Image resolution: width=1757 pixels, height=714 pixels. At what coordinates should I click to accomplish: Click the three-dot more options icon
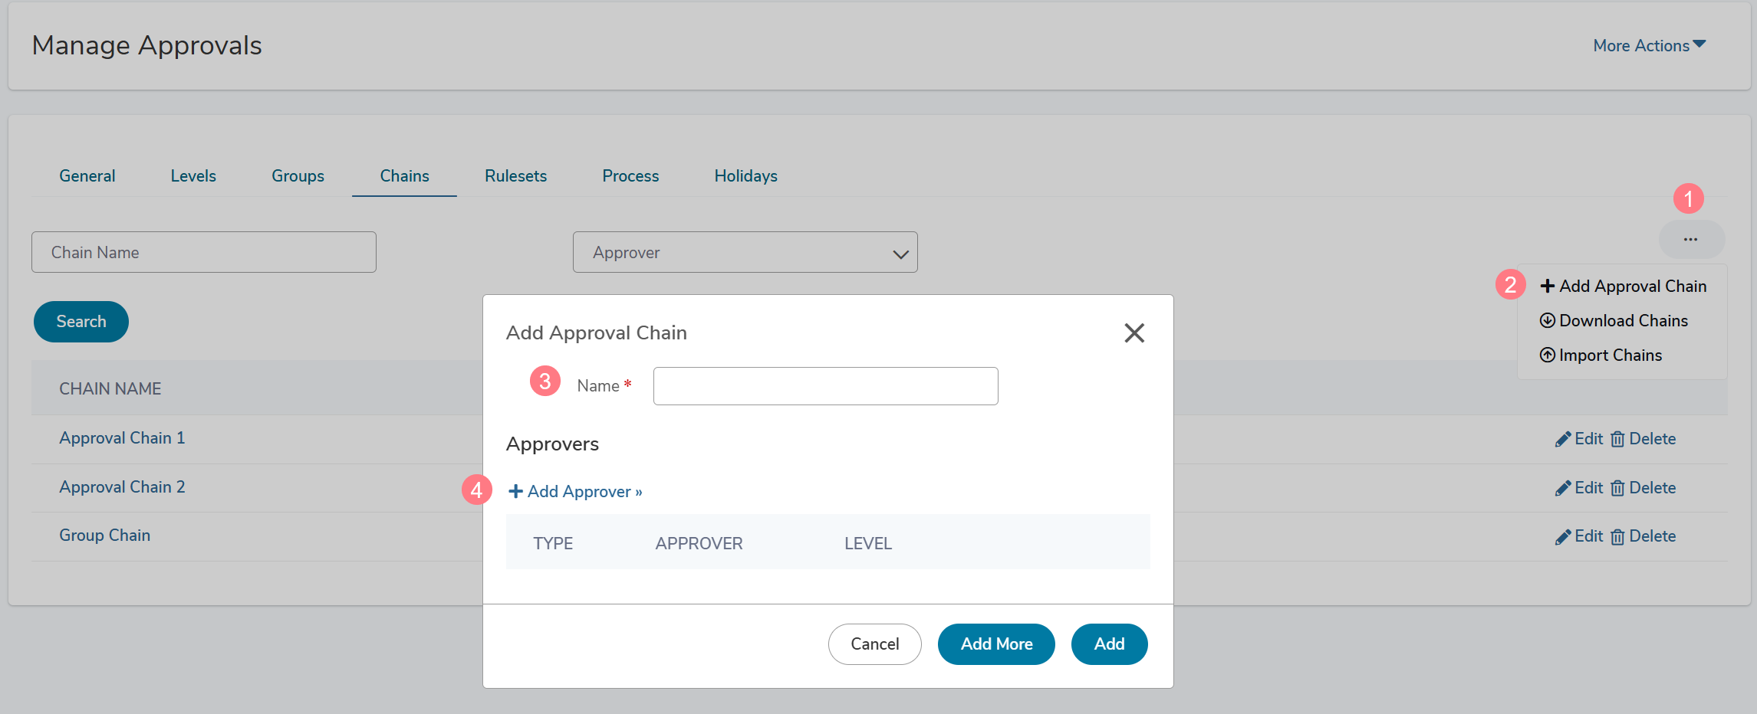(x=1691, y=240)
